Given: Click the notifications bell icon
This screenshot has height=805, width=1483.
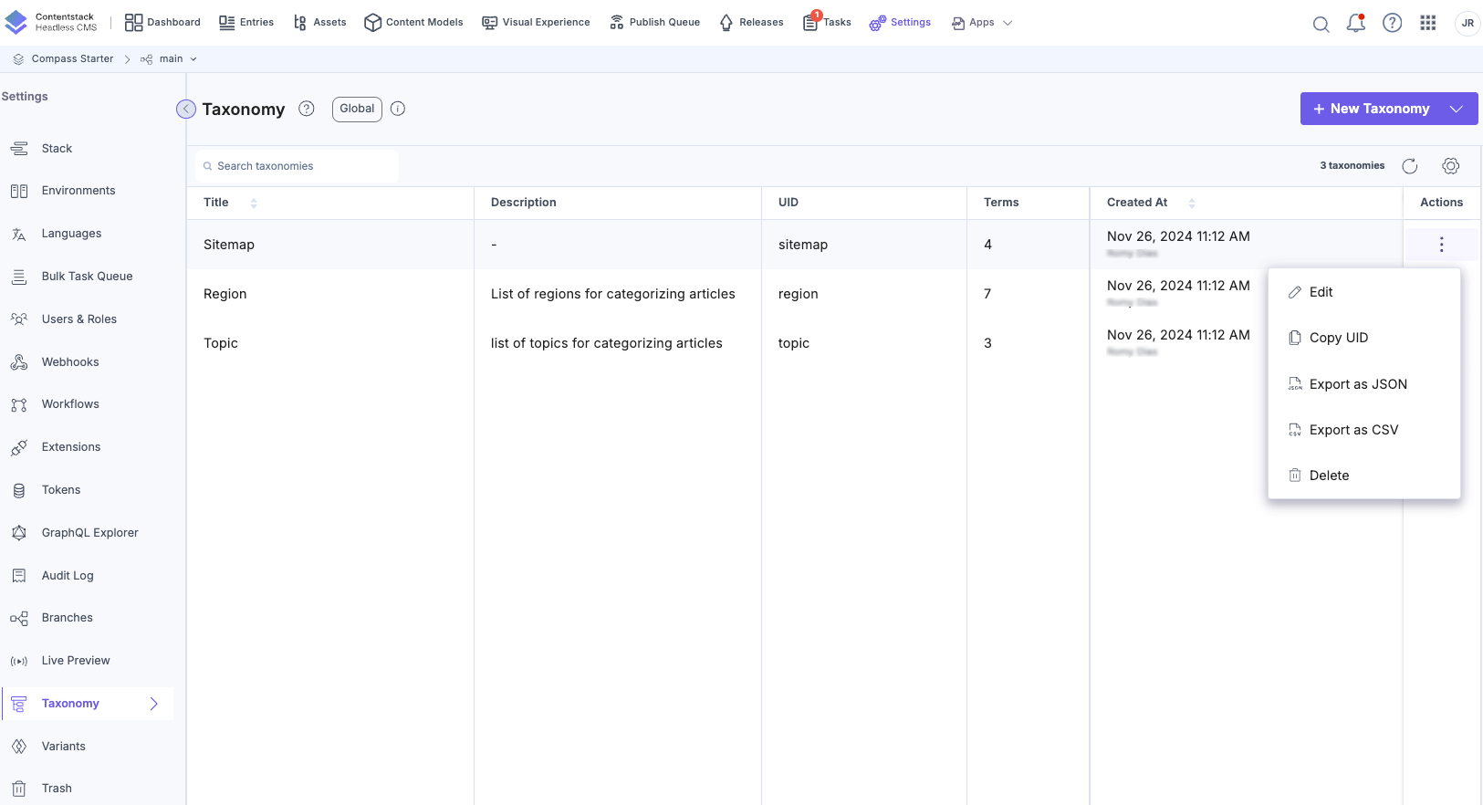Looking at the screenshot, I should [1355, 23].
